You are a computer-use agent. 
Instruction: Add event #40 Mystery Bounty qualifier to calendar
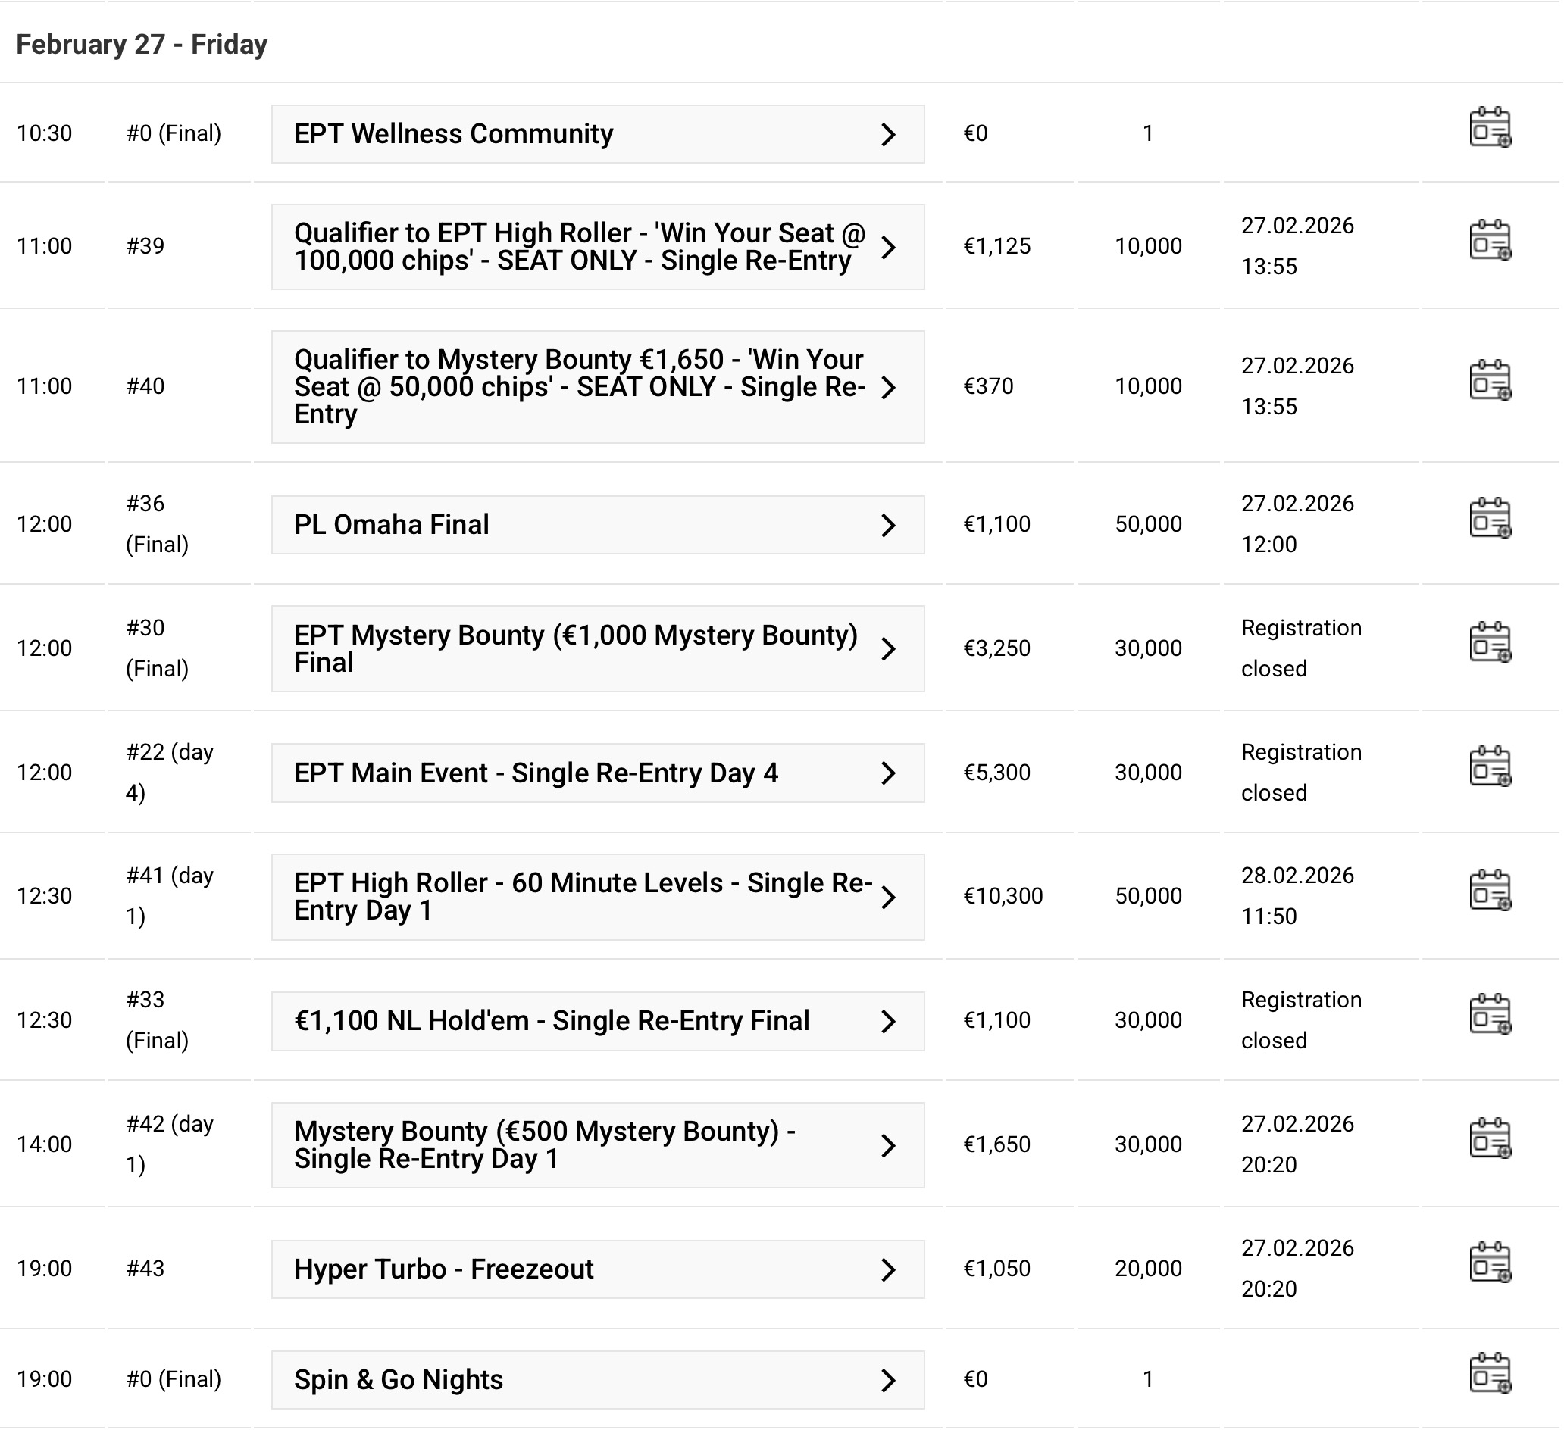pyautogui.click(x=1490, y=380)
